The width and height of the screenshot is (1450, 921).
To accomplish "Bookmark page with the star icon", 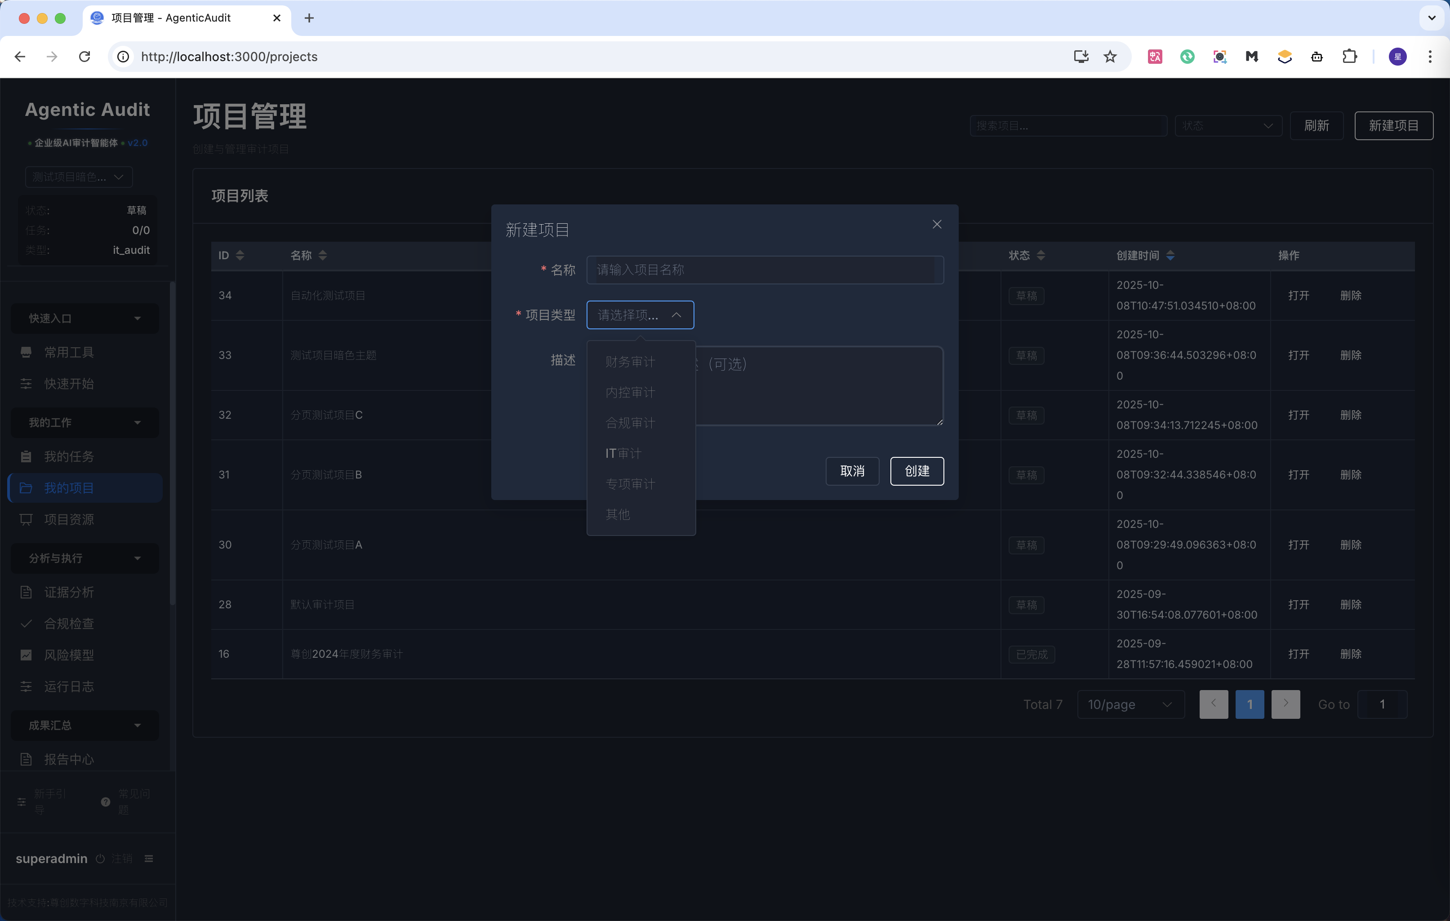I will tap(1110, 57).
